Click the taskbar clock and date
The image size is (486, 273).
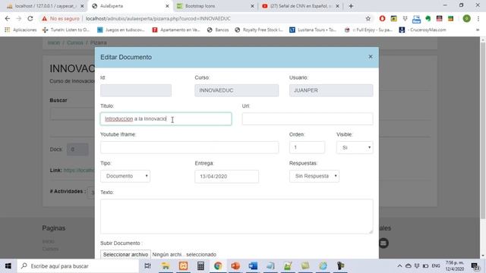coord(455,266)
